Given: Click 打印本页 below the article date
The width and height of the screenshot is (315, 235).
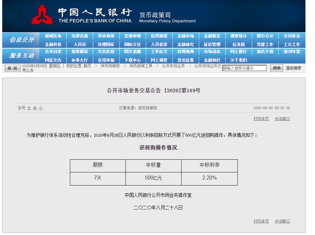Looking at the screenshot, I should 261,221.
